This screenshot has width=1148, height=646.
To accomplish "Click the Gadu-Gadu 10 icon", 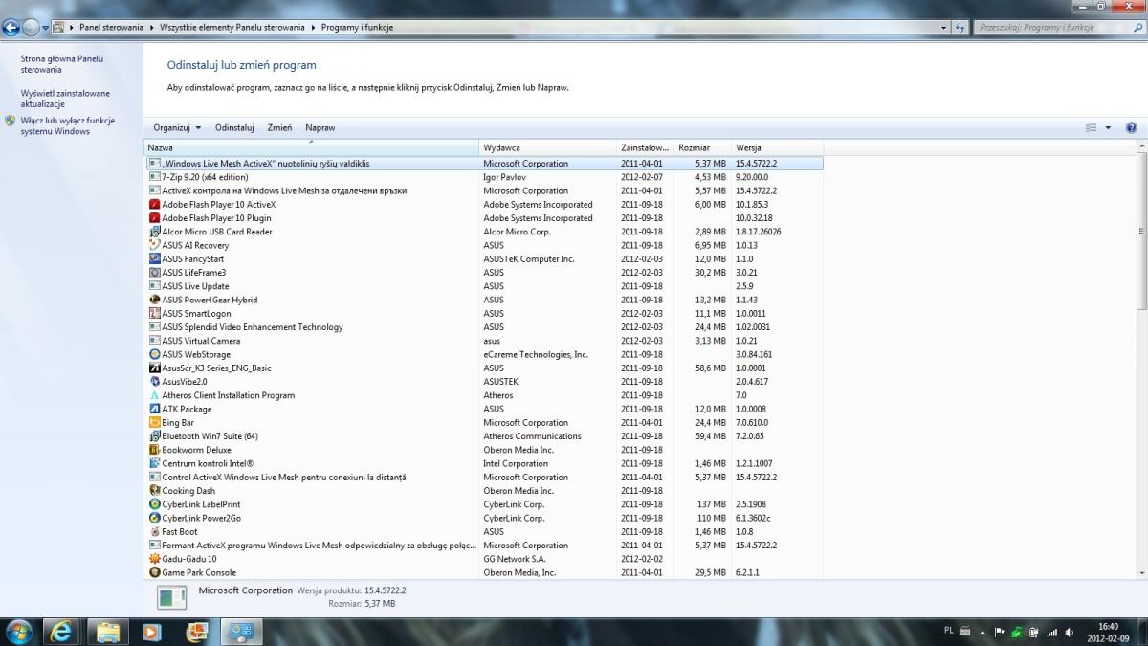I will [x=154, y=559].
